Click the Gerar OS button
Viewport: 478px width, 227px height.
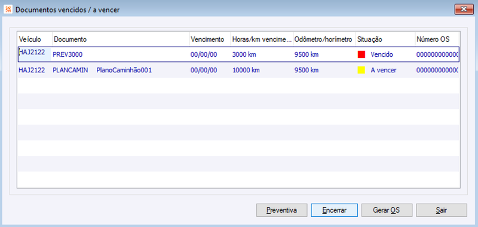click(x=387, y=210)
